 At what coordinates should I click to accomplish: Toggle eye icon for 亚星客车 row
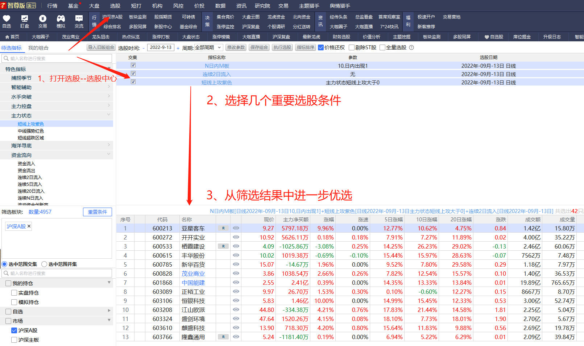(x=236, y=228)
